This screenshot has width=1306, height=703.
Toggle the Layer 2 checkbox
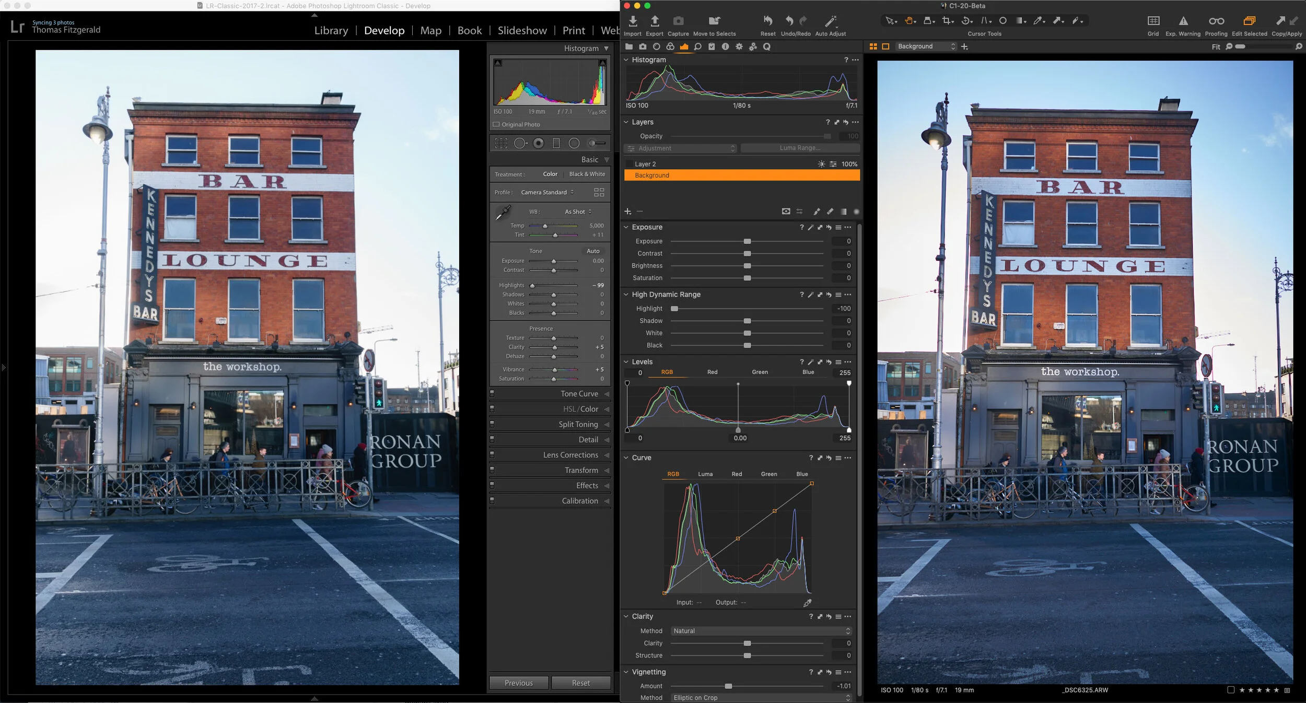tap(629, 164)
